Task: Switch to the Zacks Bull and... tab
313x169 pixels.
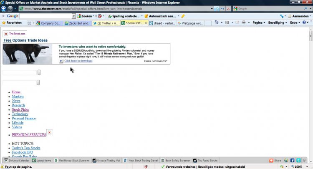Action: 78,23
